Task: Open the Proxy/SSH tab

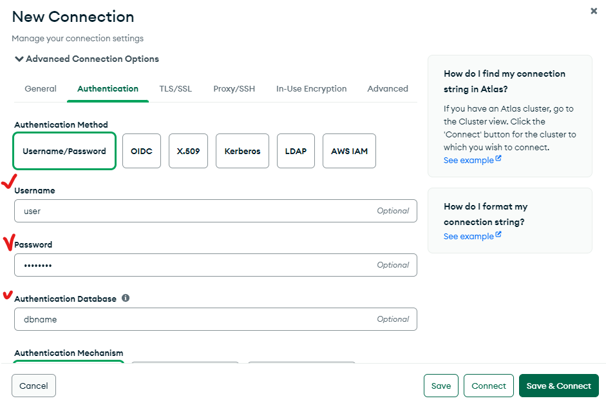Action: [234, 88]
